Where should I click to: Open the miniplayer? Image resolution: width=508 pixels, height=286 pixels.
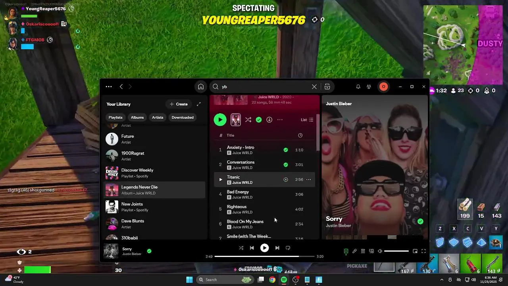coord(415,251)
